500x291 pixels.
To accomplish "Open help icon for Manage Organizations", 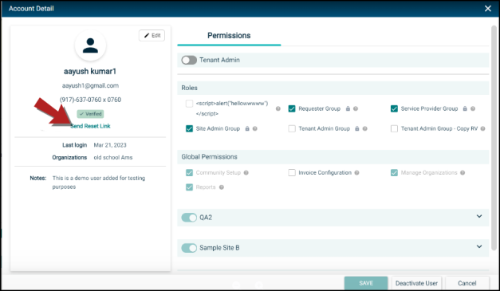I will pyautogui.click(x=463, y=173).
